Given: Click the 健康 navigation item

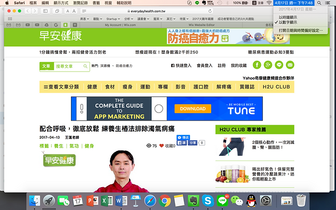Looking at the screenshot, I should tap(92, 87).
